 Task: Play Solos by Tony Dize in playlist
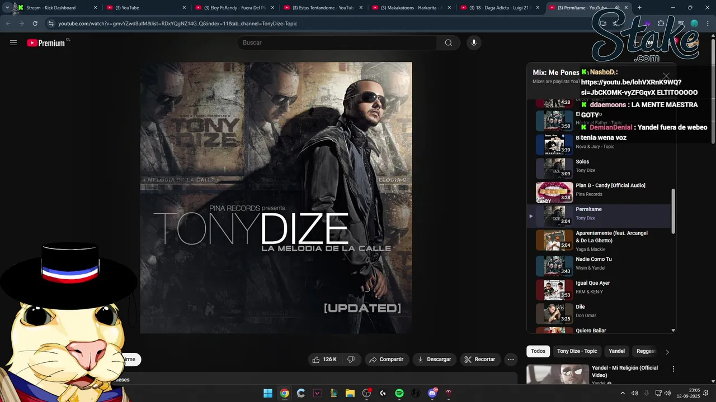[x=599, y=169]
